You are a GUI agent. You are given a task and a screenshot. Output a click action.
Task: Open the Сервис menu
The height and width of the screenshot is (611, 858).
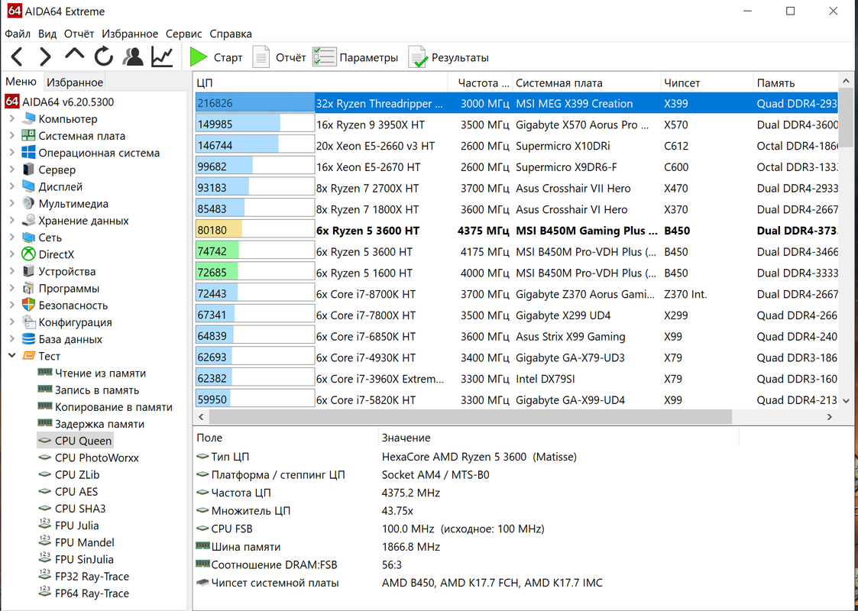(184, 34)
